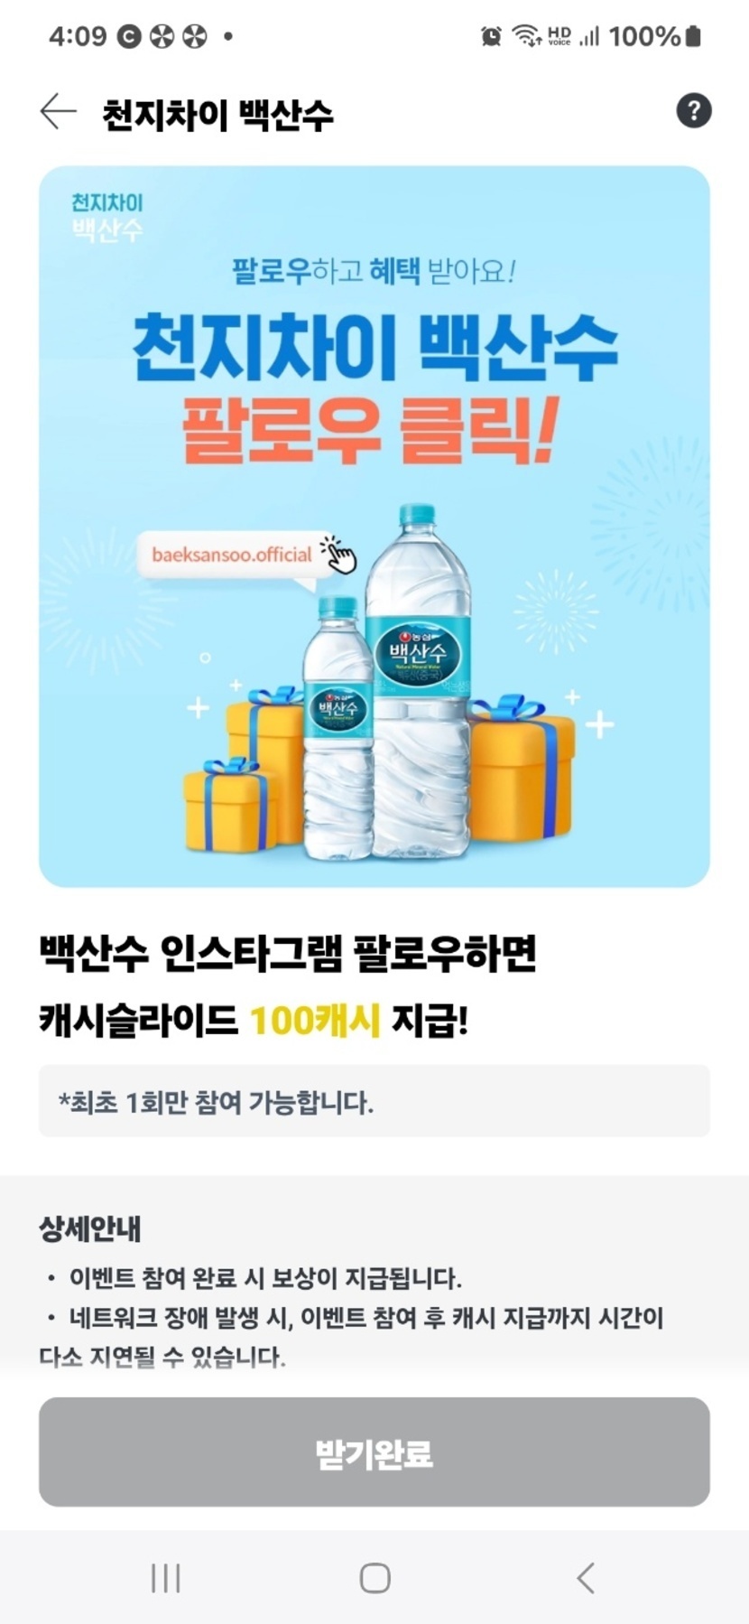
Task: Tap Android navigation back chevron
Action: click(x=585, y=1578)
